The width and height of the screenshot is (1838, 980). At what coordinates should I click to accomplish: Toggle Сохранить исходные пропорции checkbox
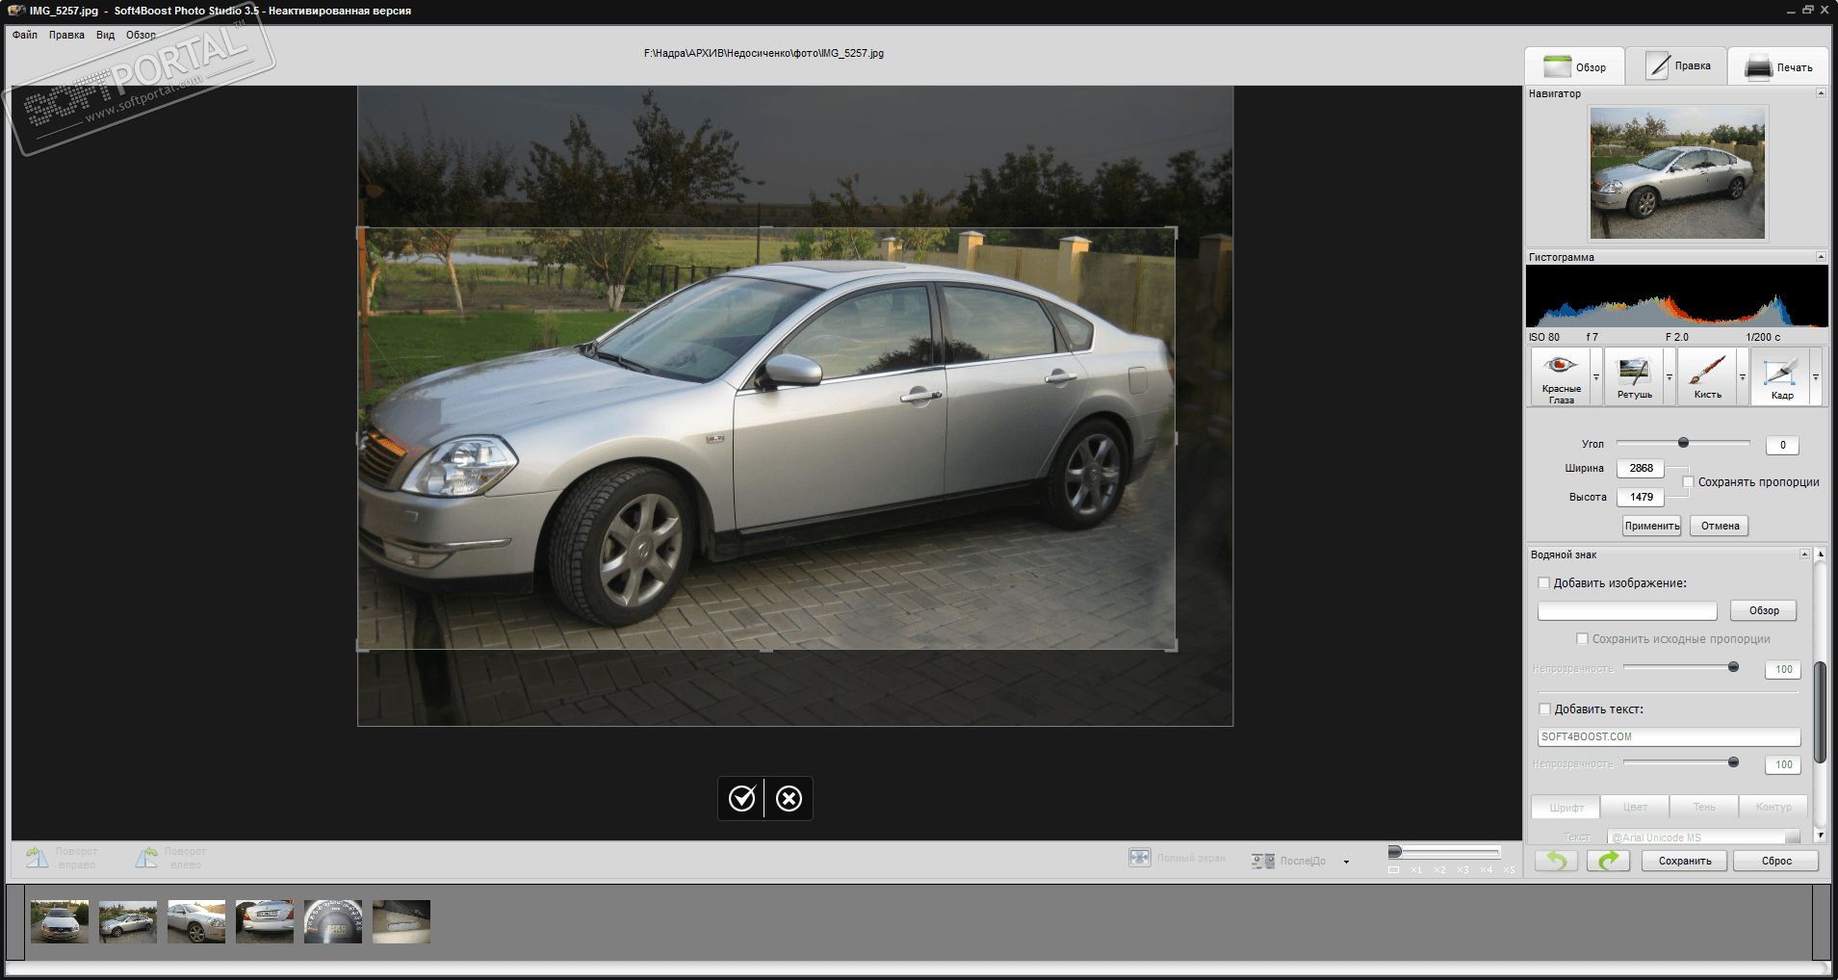(x=1582, y=638)
